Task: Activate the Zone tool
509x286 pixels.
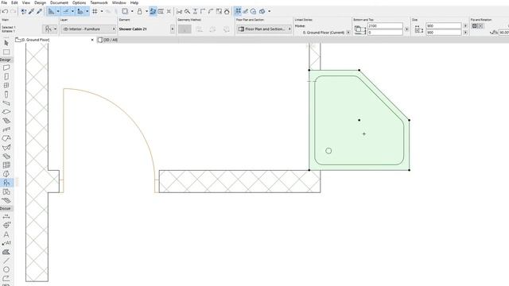Action: click(x=6, y=192)
